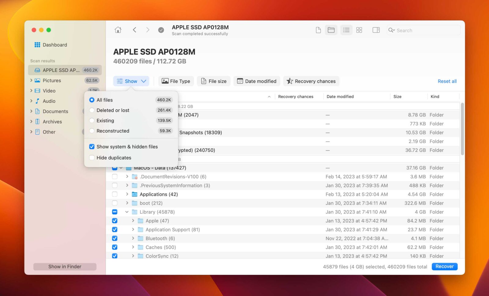Switch to the folder view icon
The width and height of the screenshot is (489, 296).
[331, 30]
